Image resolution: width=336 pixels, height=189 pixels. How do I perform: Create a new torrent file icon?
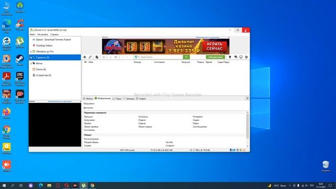tap(97, 57)
